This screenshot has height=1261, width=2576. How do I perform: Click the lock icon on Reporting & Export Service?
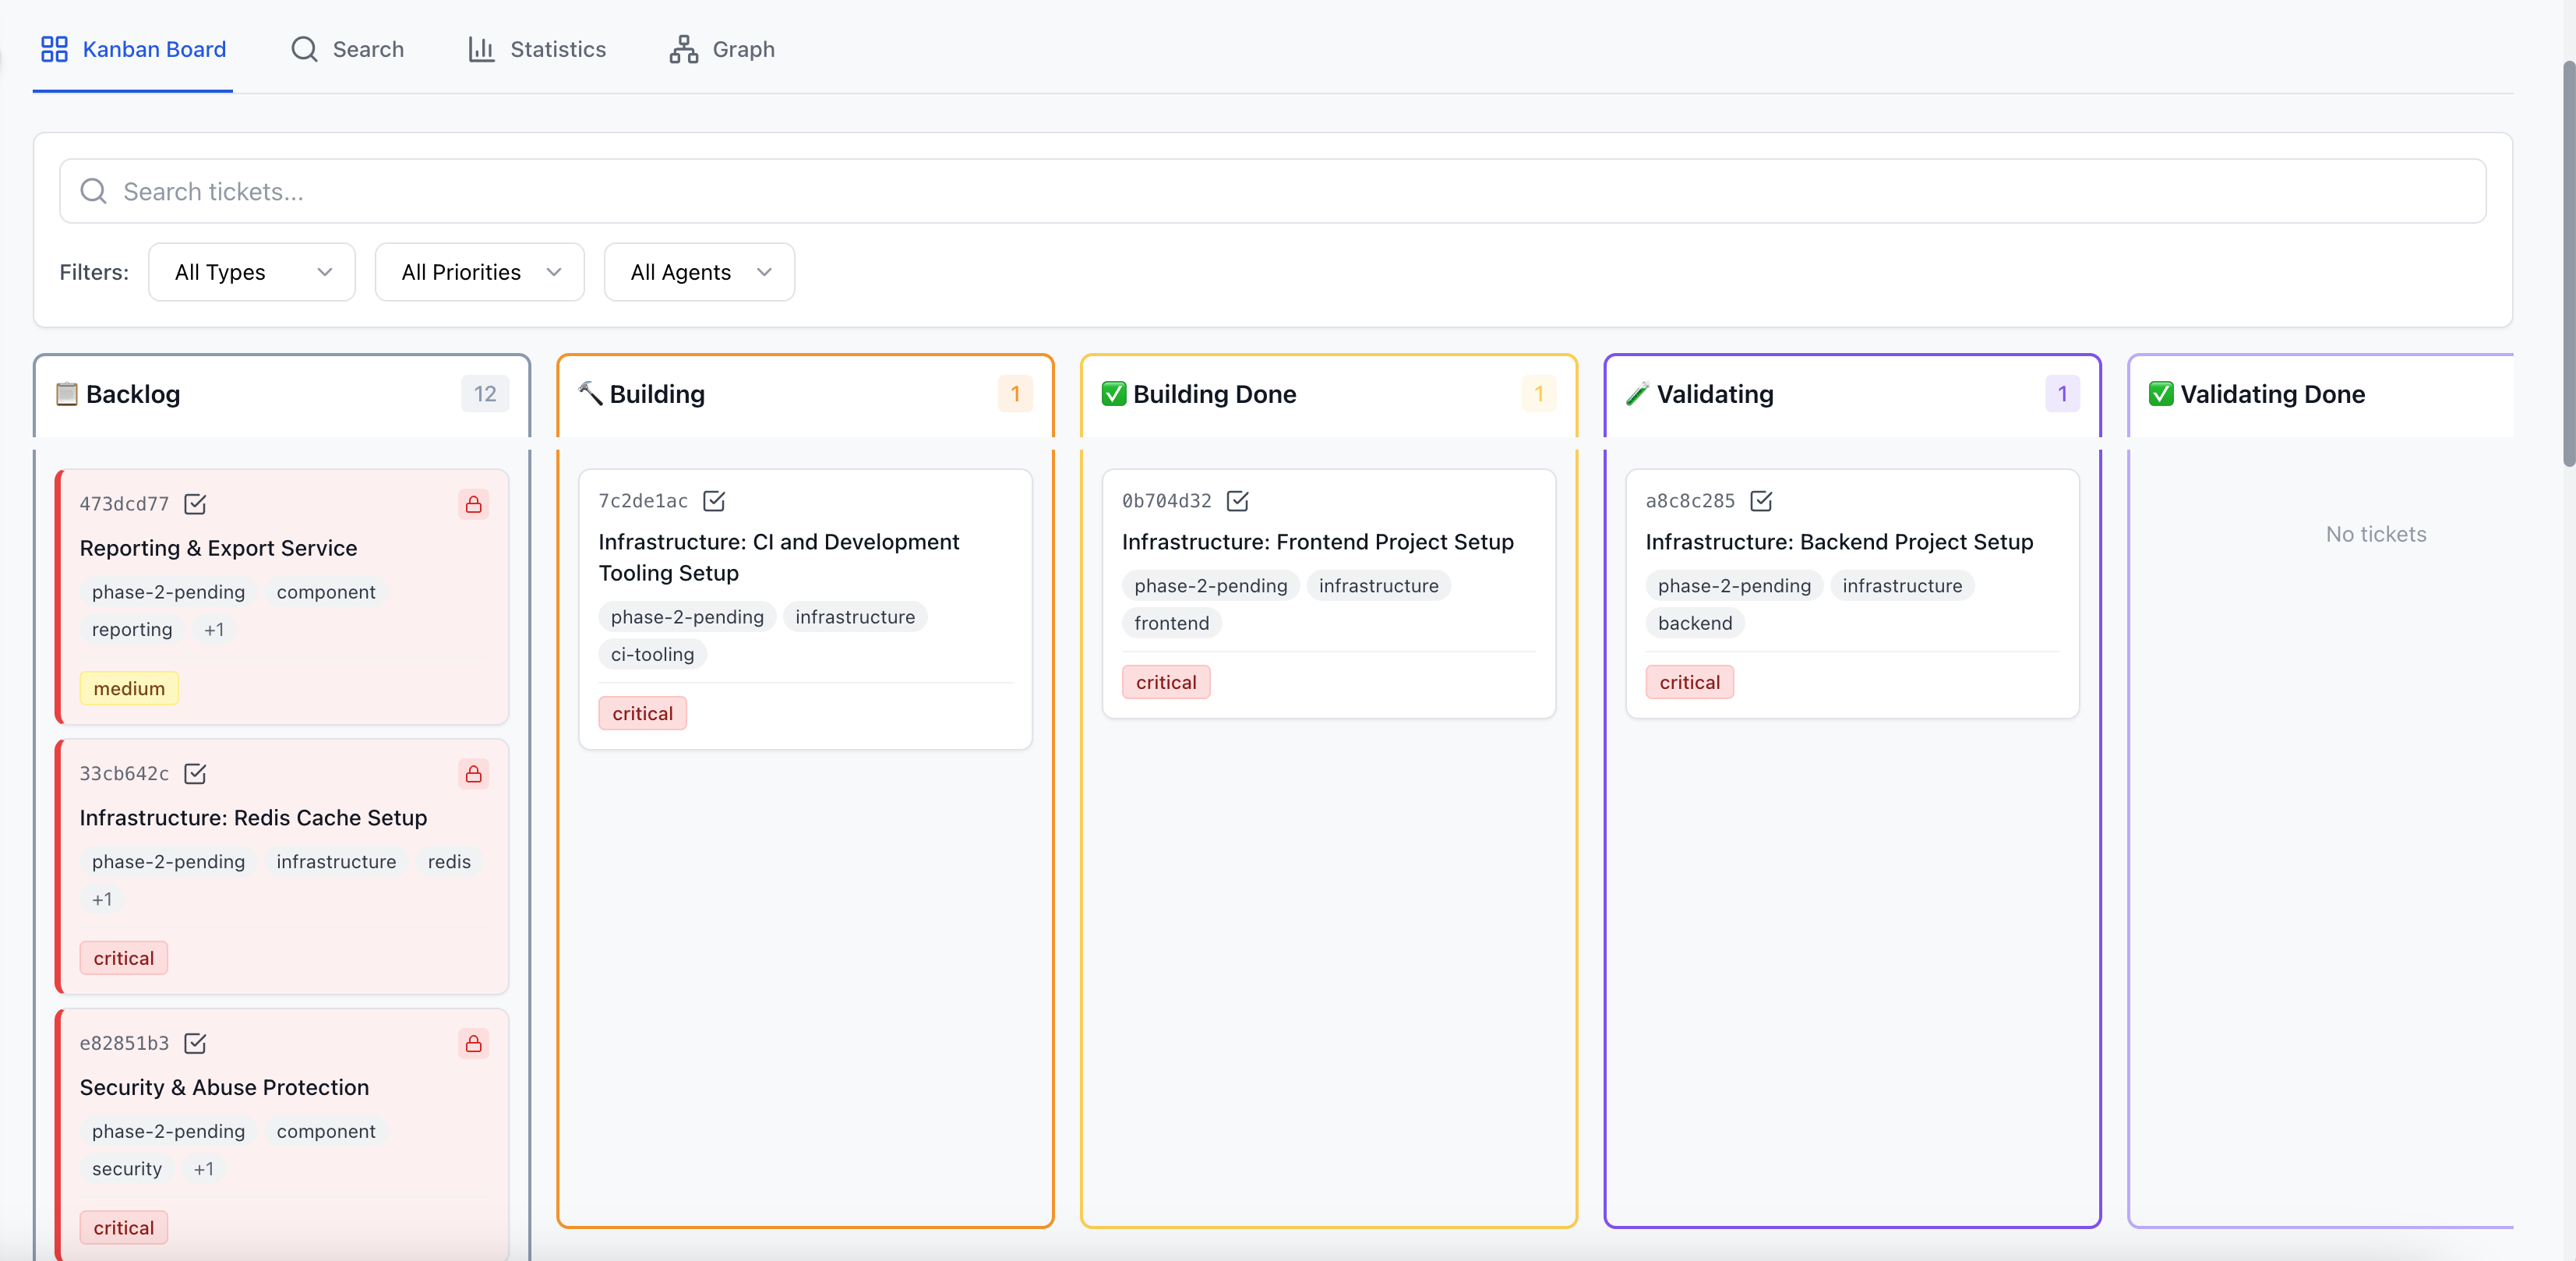point(473,505)
